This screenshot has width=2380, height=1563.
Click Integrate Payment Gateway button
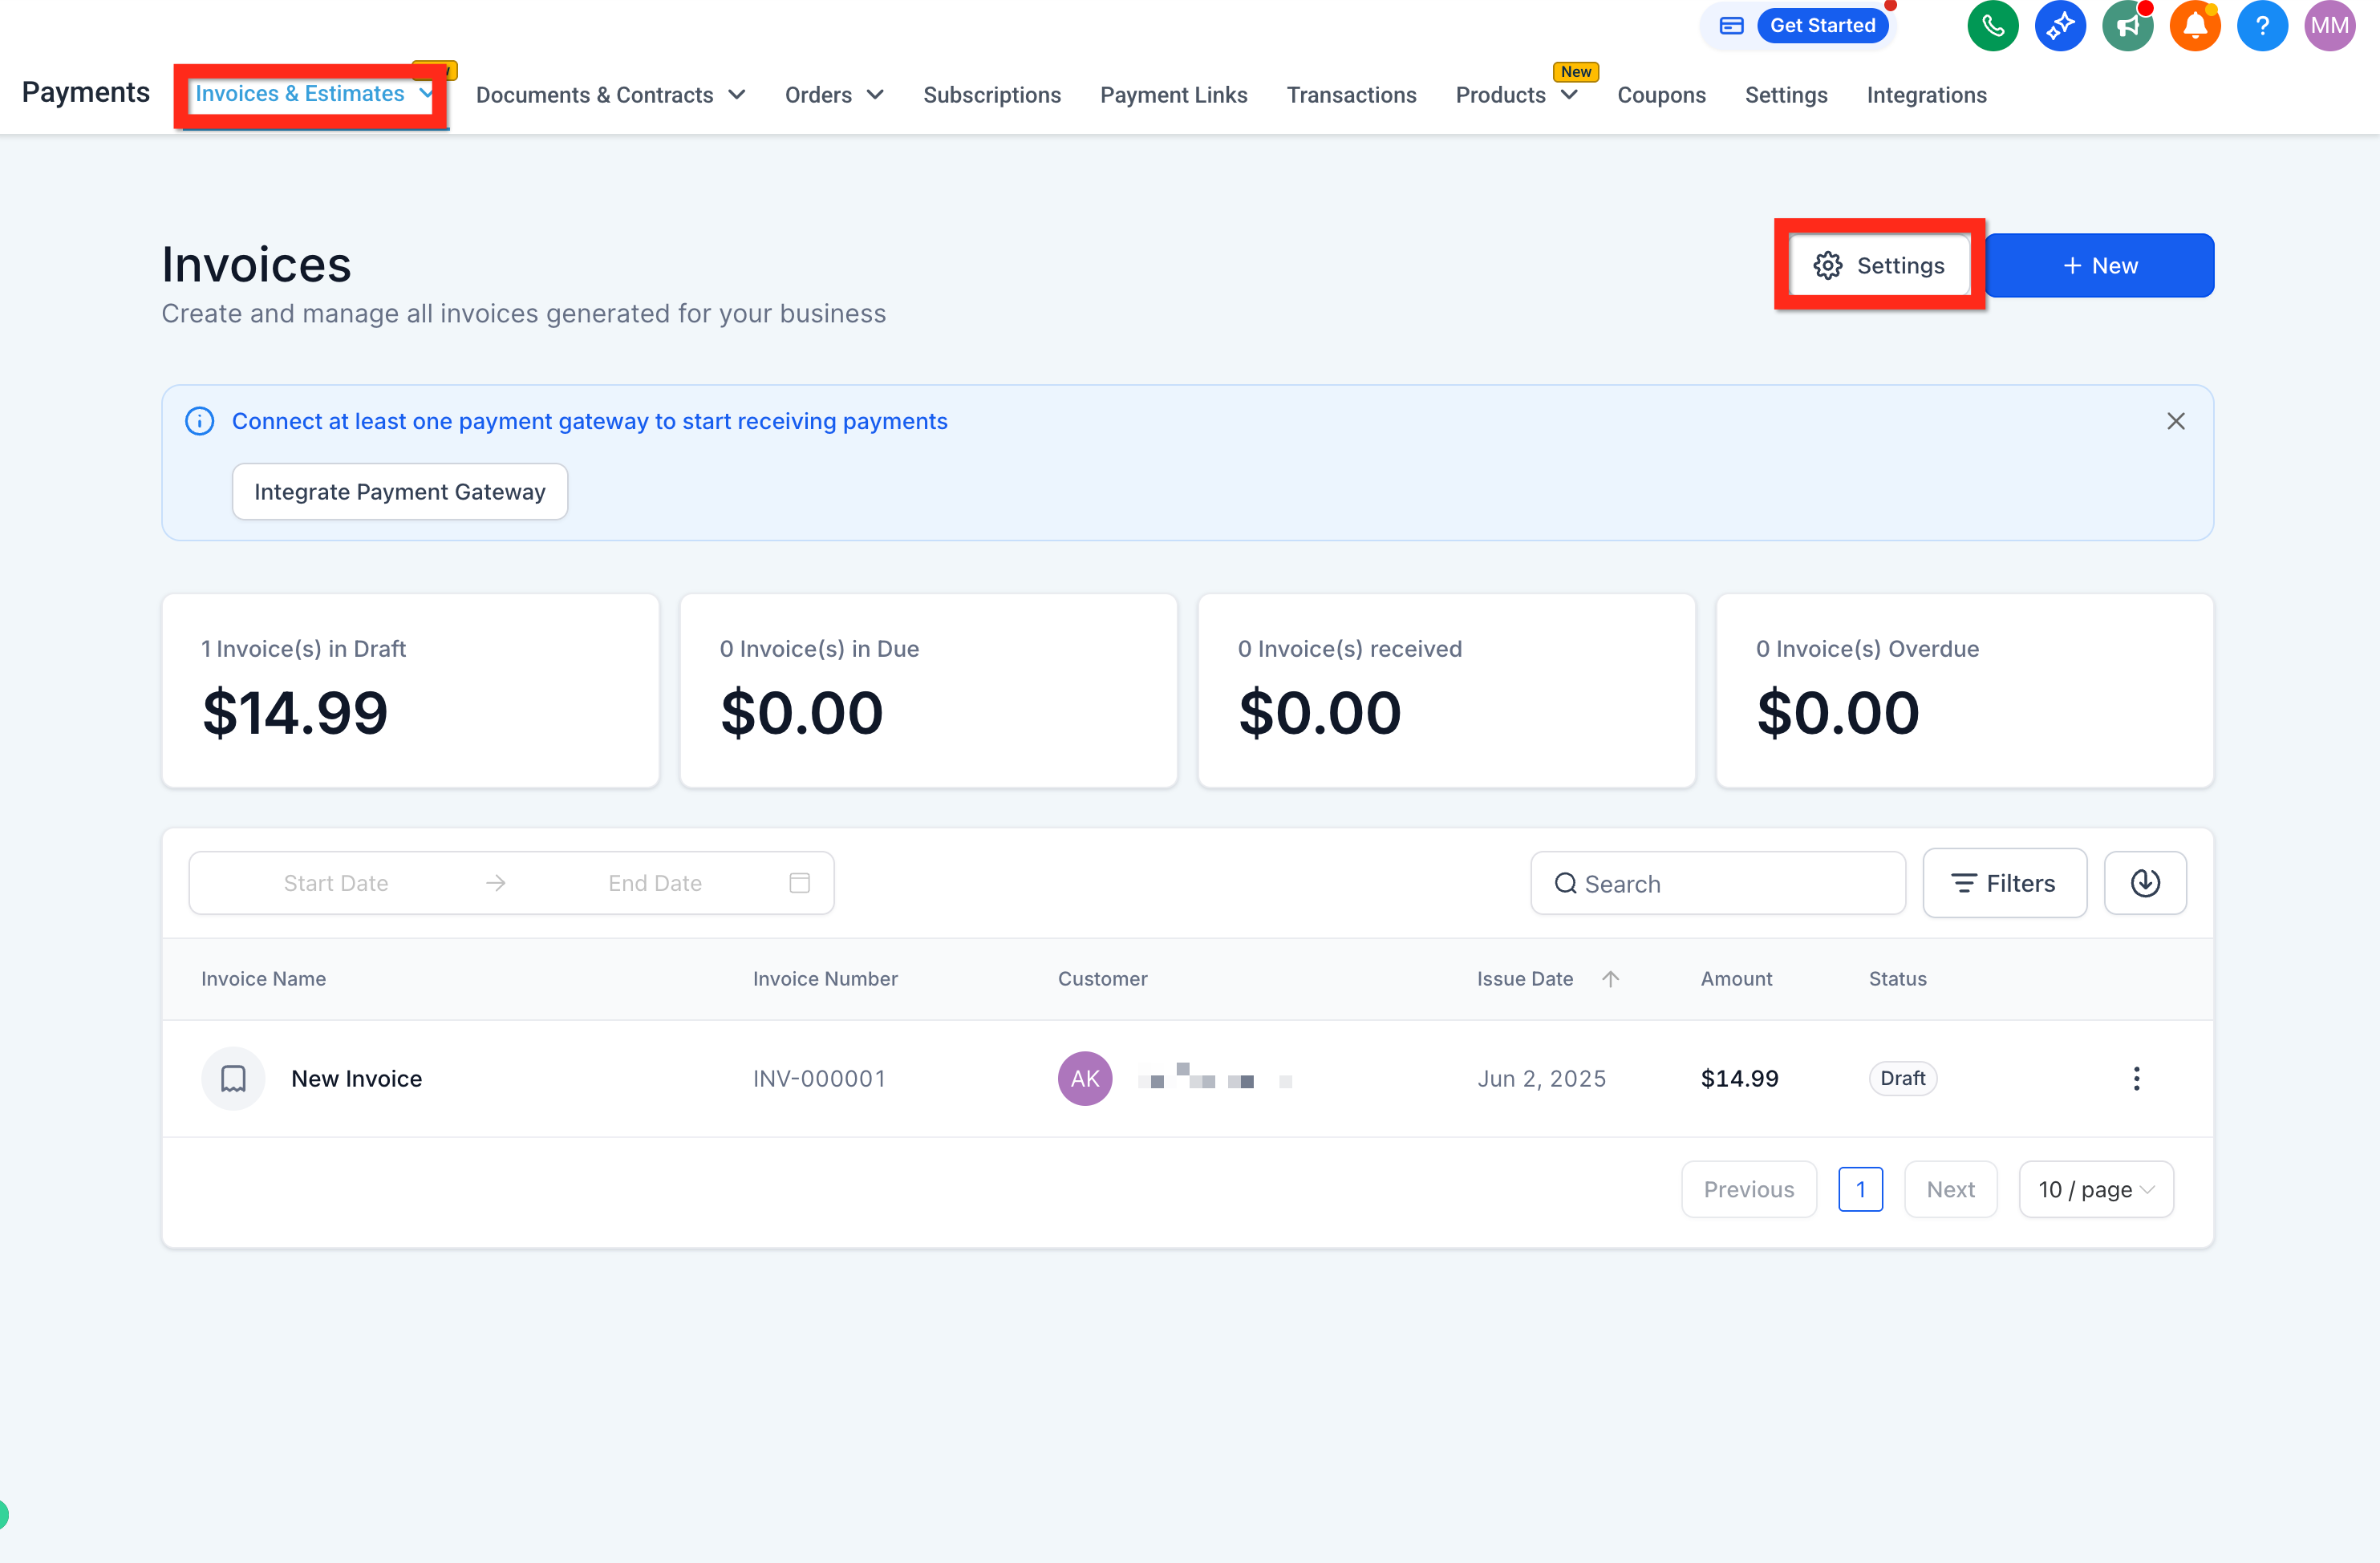pyautogui.click(x=399, y=492)
